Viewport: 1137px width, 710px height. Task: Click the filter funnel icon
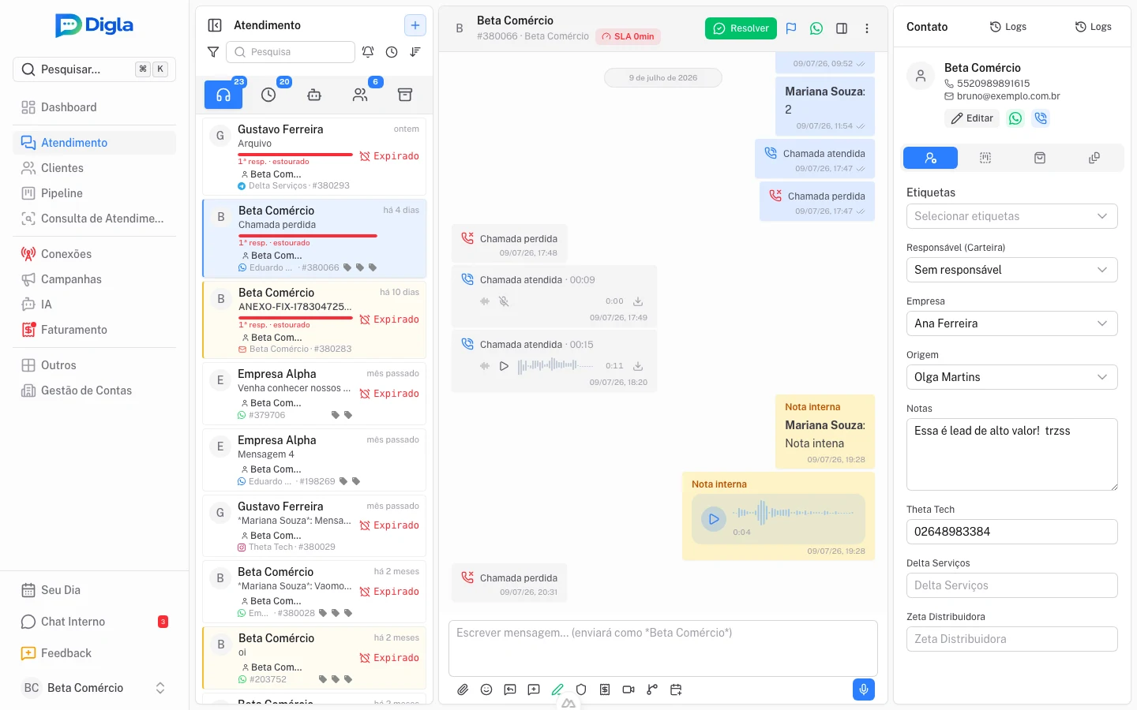coord(213,52)
